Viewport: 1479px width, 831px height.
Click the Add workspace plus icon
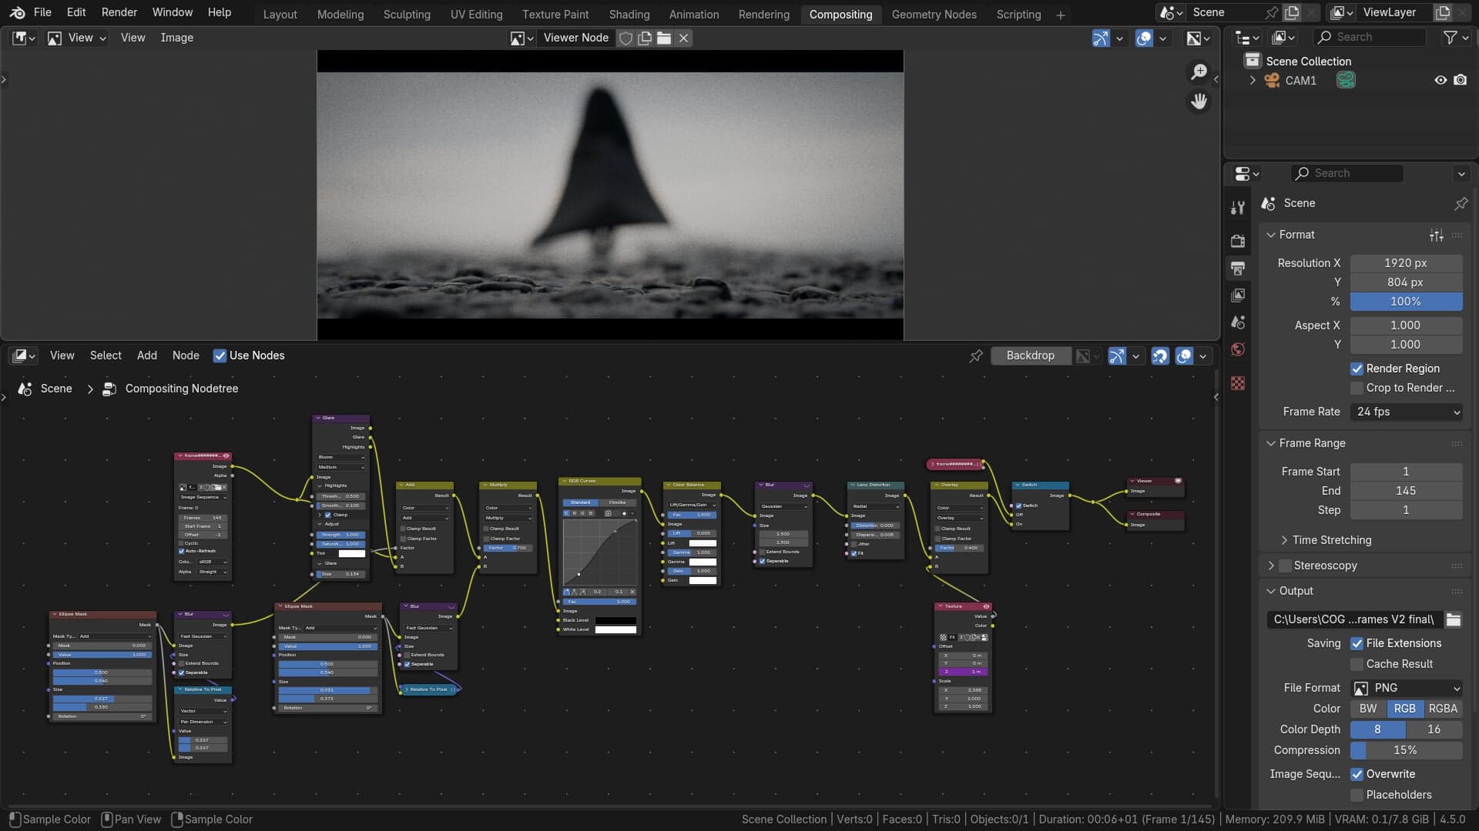click(1060, 15)
